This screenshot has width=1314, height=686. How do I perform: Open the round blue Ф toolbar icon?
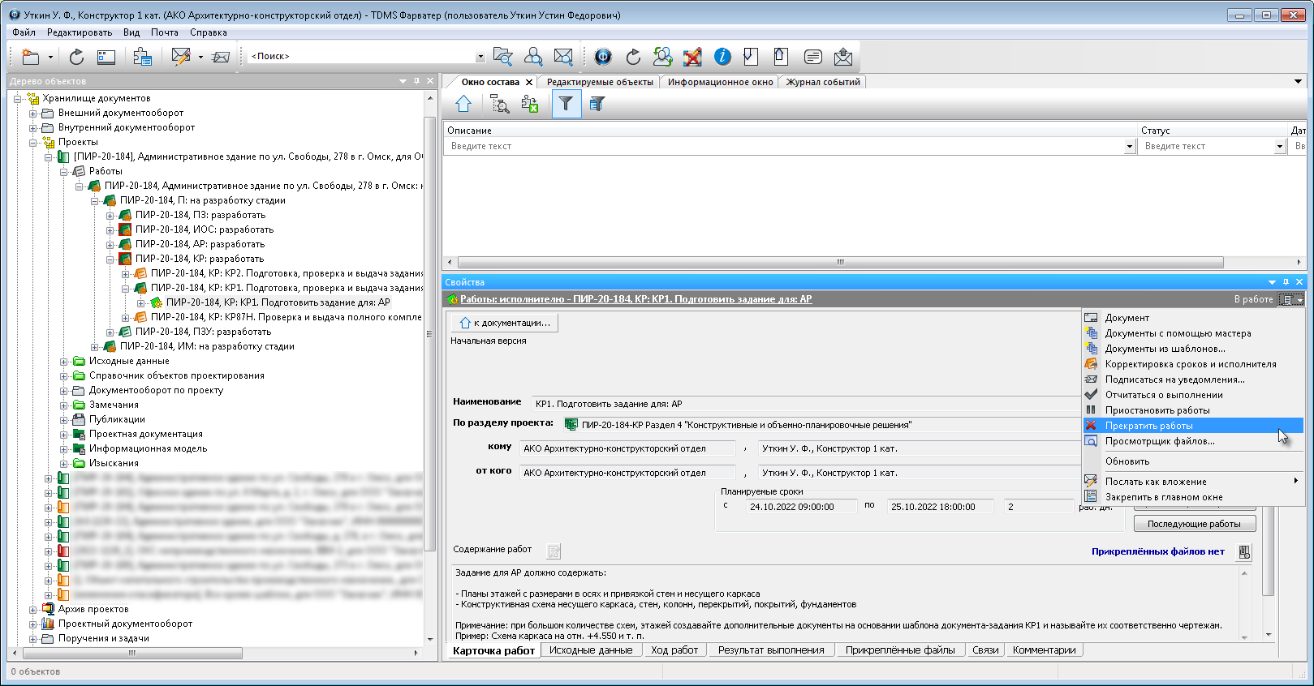603,56
